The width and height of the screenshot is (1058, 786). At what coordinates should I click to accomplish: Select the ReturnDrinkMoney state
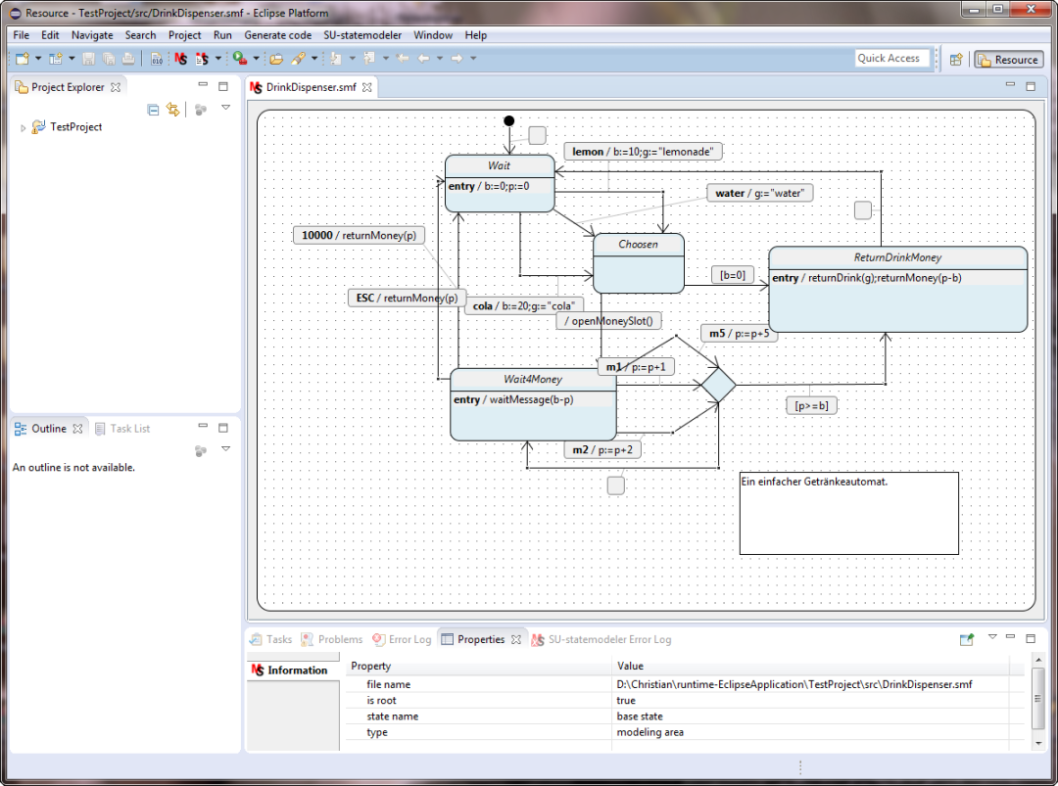coord(897,289)
